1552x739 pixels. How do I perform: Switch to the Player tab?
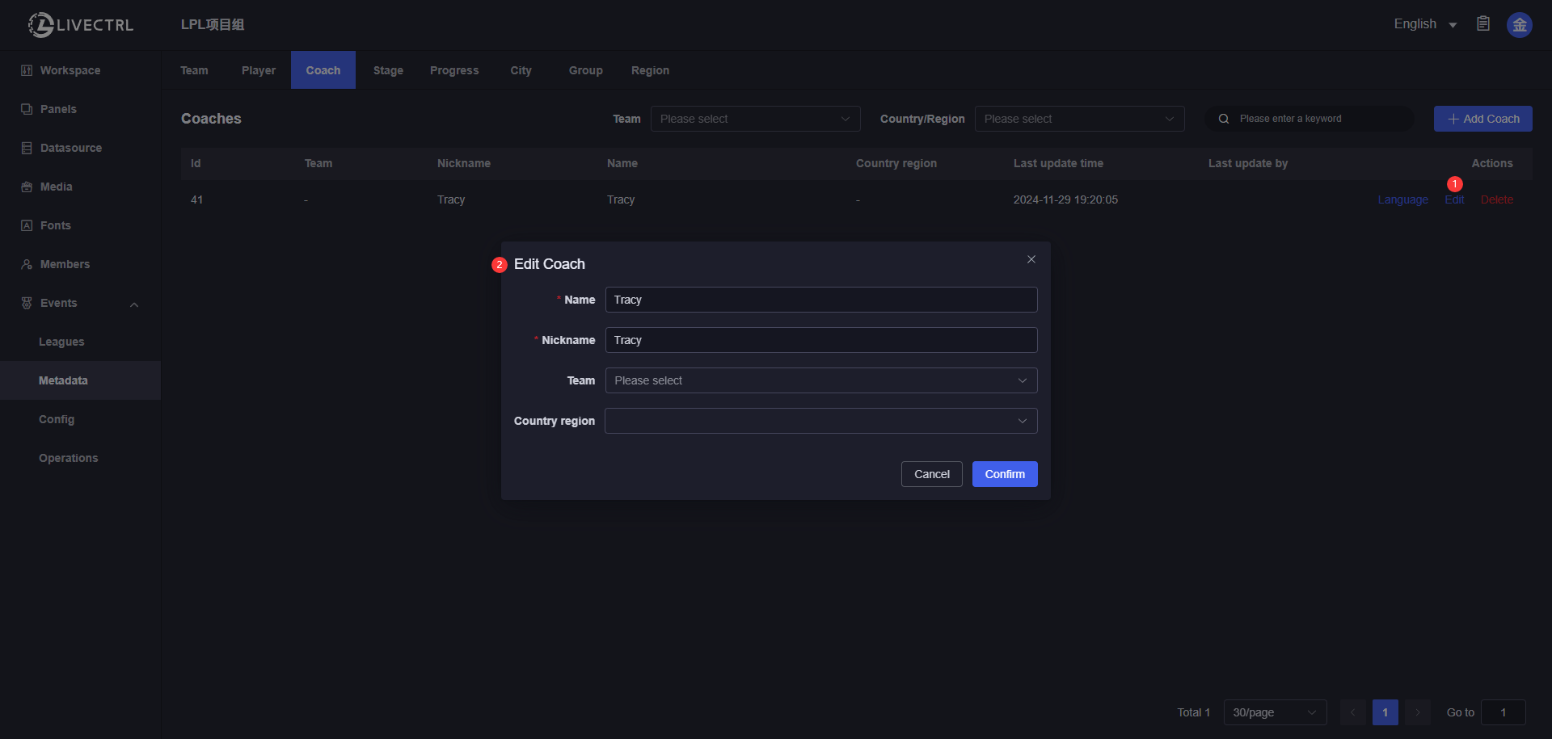pos(258,70)
